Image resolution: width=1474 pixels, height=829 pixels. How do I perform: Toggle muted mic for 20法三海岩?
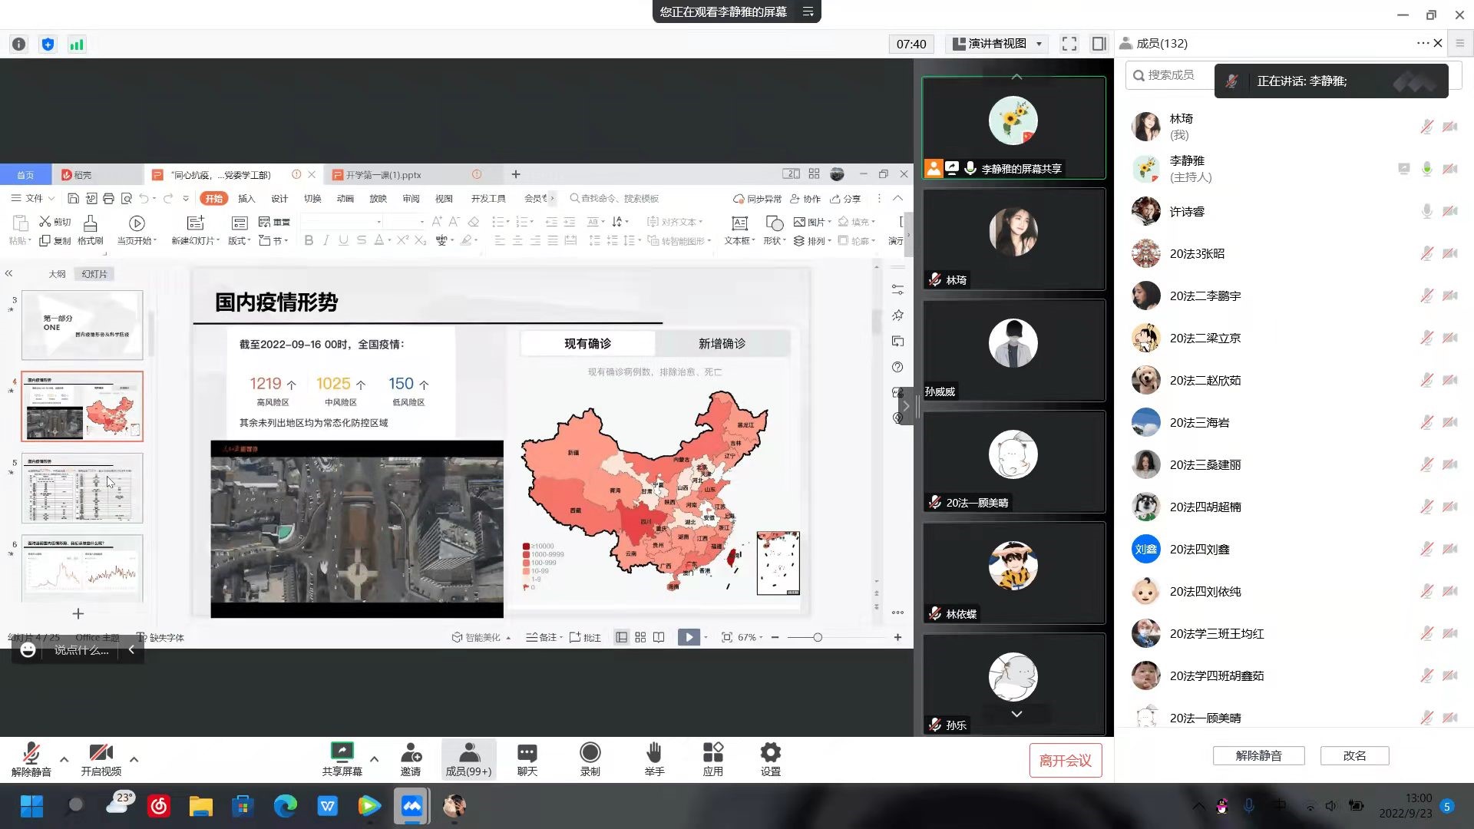[1426, 422]
